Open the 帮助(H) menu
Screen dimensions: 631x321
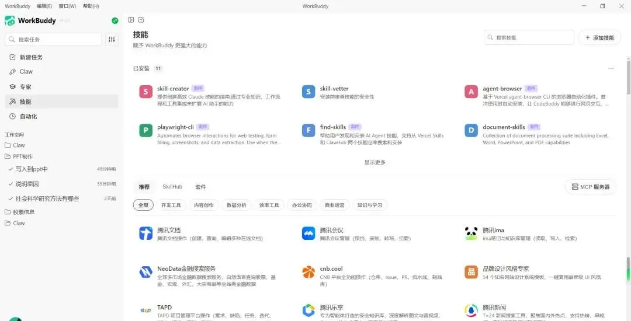[91, 6]
